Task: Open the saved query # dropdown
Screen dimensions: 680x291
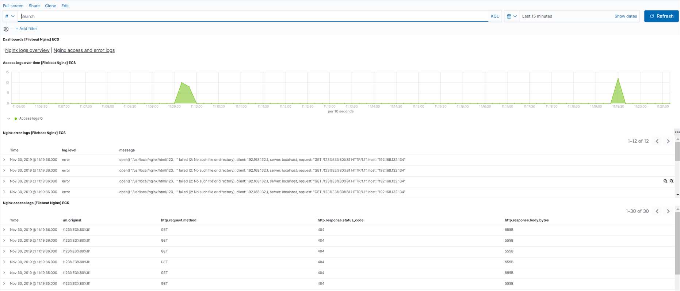Action: [x=10, y=16]
